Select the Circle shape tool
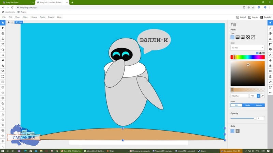The width and height of the screenshot is (273, 153). [x=3, y=87]
